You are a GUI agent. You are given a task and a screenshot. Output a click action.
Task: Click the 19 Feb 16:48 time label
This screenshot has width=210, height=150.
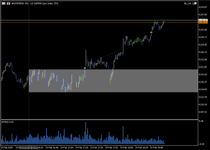(52, 148)
